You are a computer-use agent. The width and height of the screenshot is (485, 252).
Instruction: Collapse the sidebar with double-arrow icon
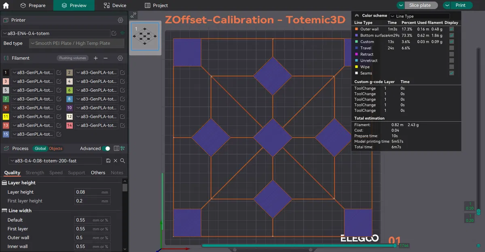134,15
